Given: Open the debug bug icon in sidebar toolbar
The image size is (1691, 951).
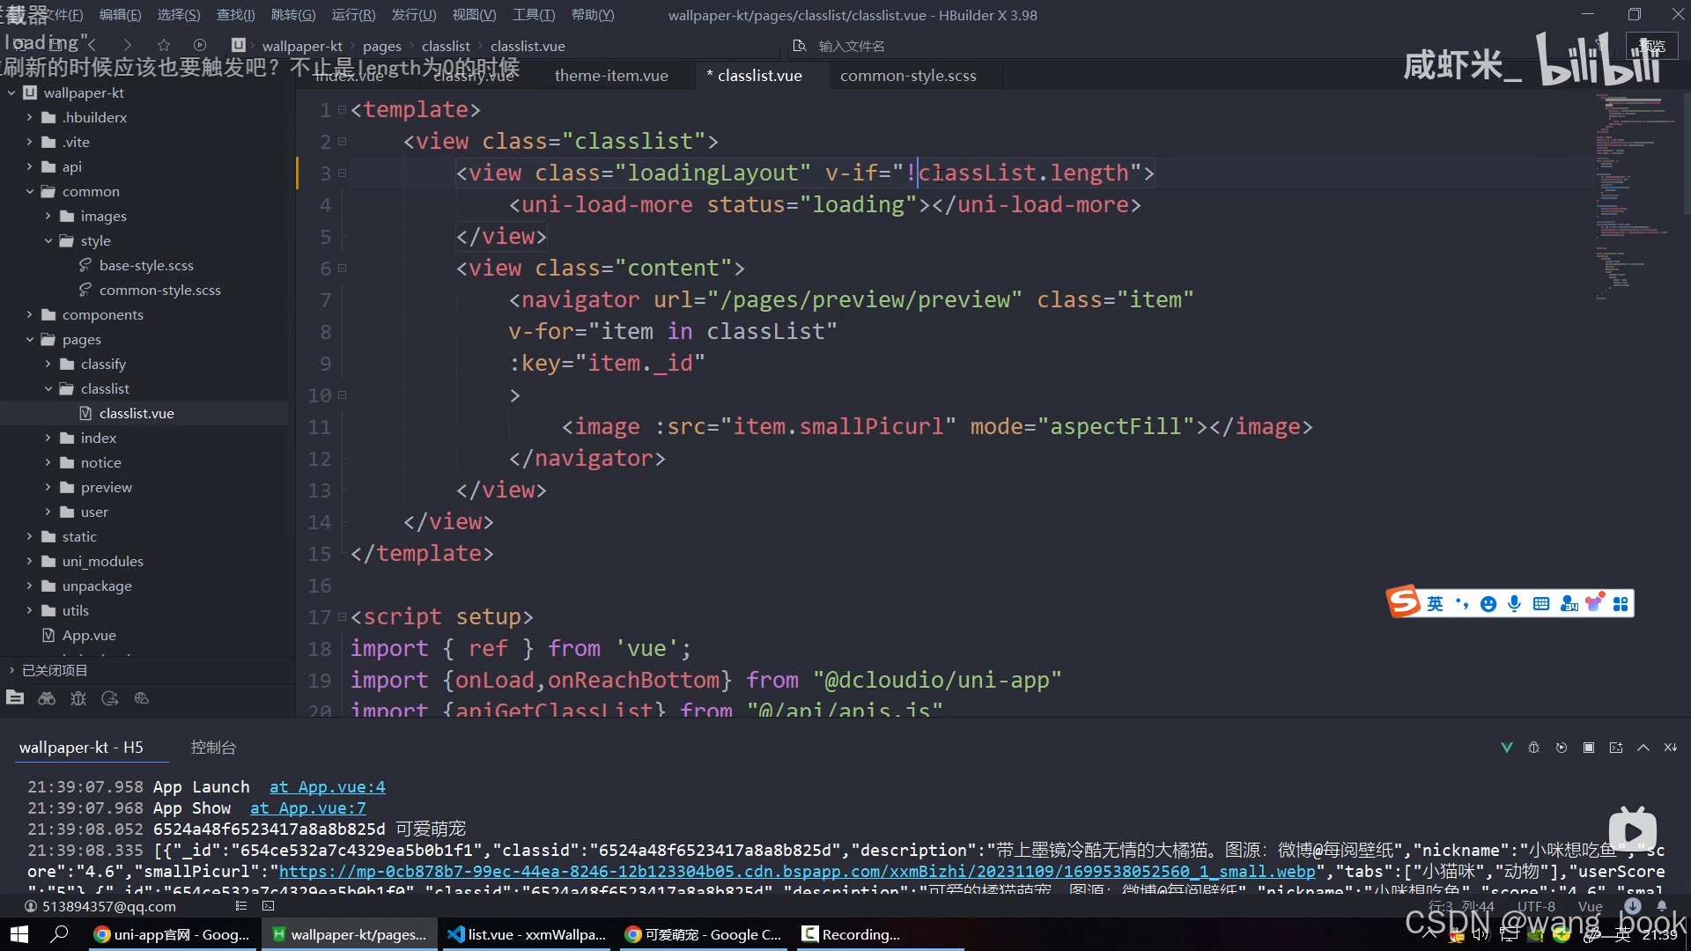Looking at the screenshot, I should [78, 698].
